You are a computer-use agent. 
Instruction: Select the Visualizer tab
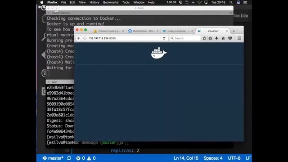point(213,31)
